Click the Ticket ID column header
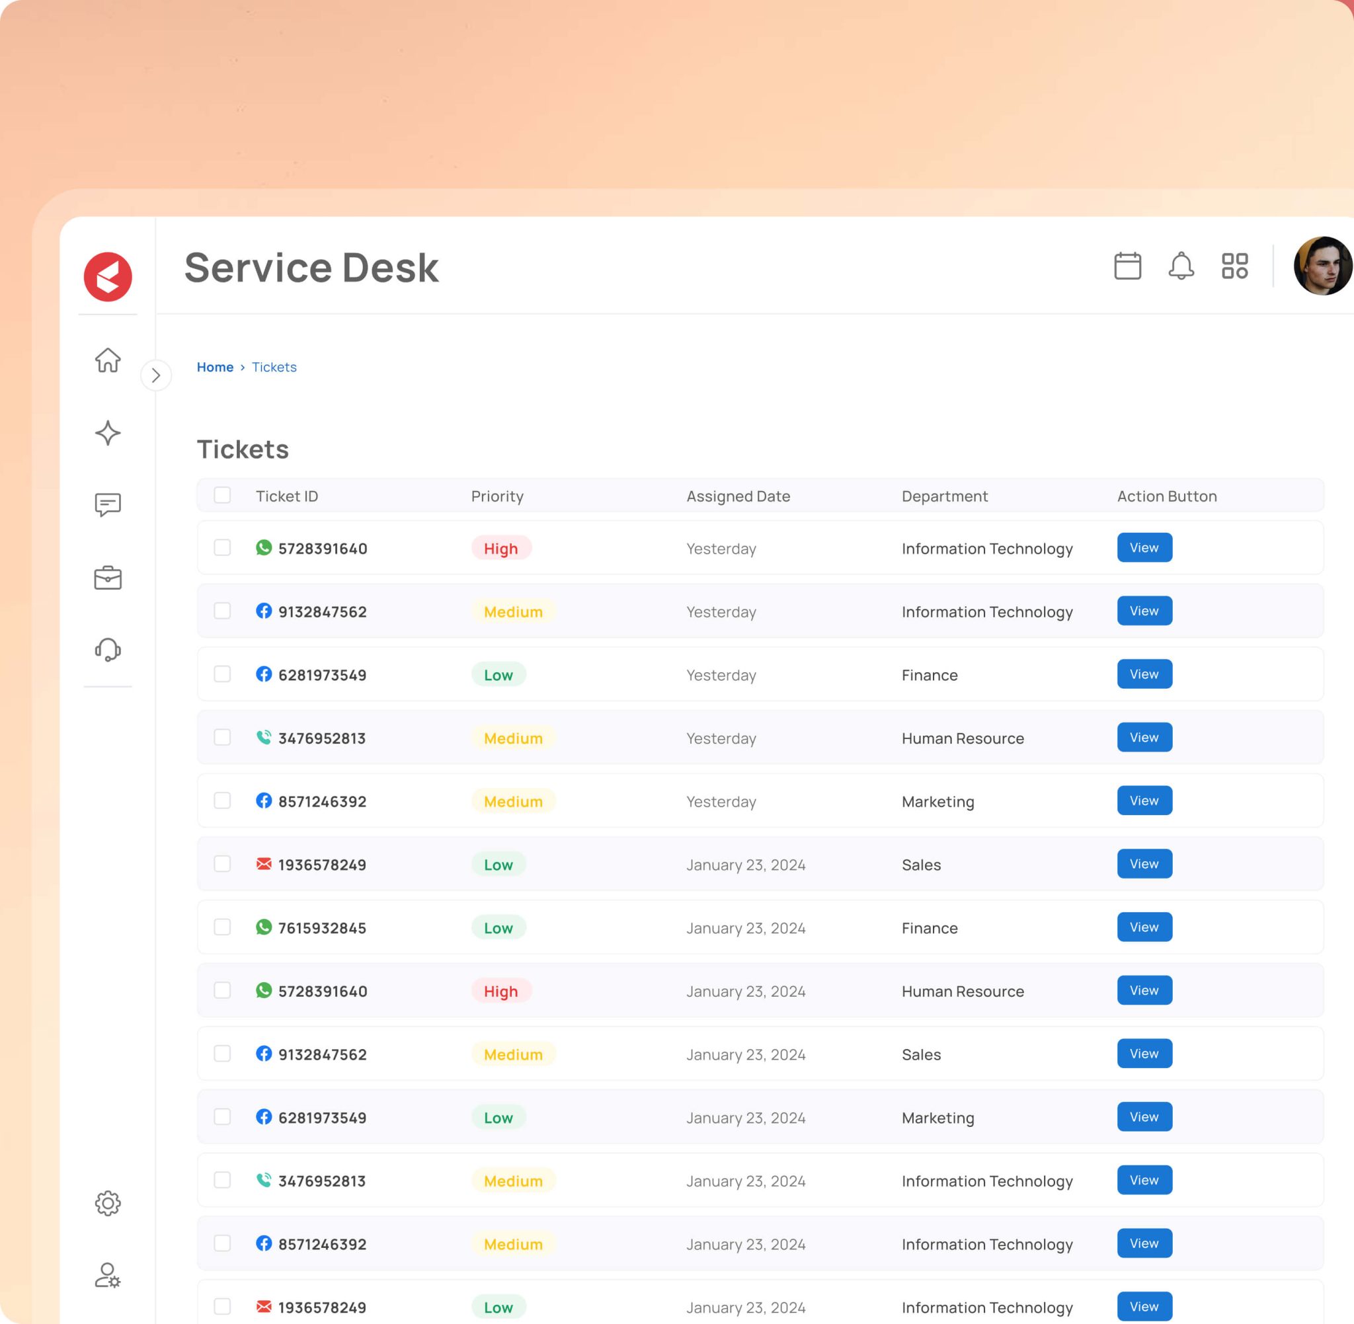The image size is (1354, 1324). pos(286,496)
